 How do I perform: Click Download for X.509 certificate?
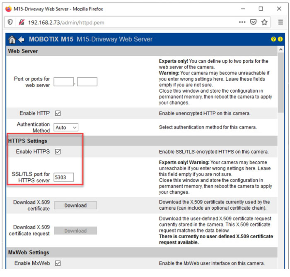[75, 205]
